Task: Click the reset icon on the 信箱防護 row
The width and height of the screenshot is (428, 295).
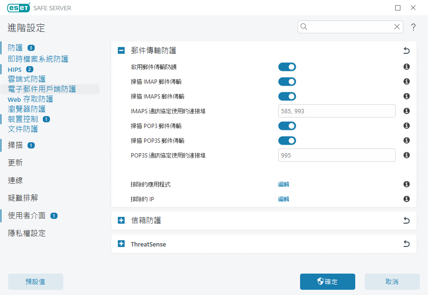Action: click(x=406, y=220)
